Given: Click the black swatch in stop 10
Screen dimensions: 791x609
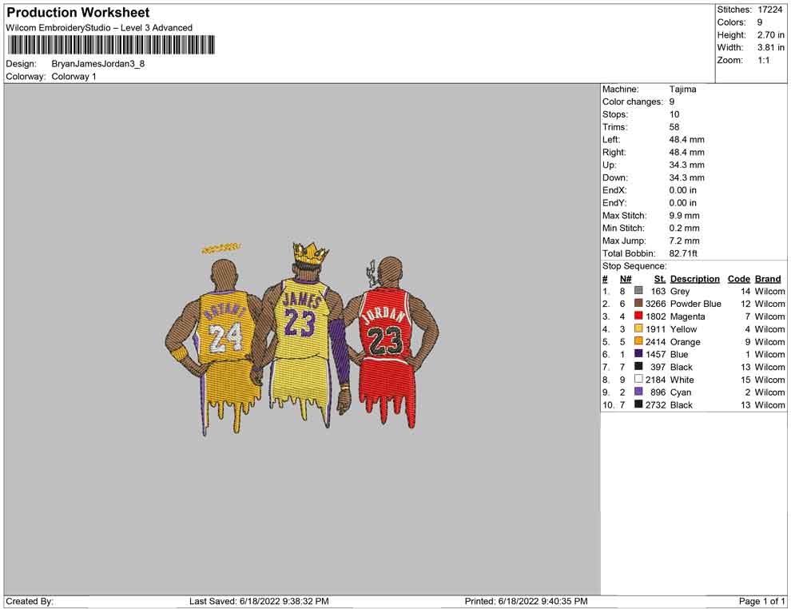Looking at the screenshot, I should click(638, 404).
